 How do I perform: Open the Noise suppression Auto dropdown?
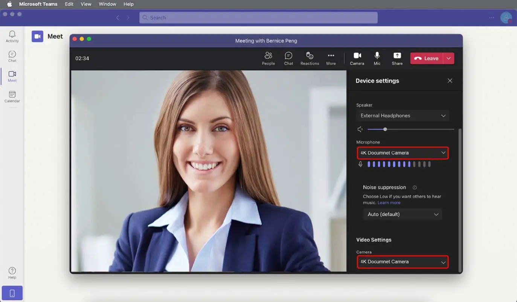point(403,214)
